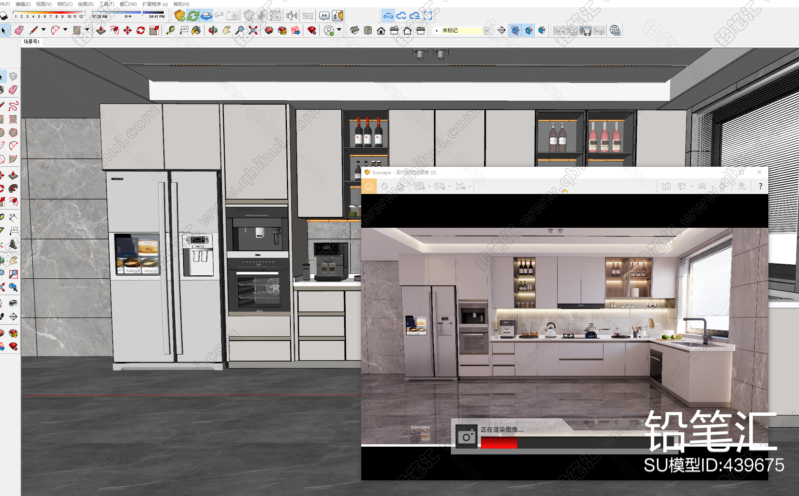Toggle Display Section Cuts
Image resolution: width=799 pixels, height=496 pixels.
click(529, 30)
